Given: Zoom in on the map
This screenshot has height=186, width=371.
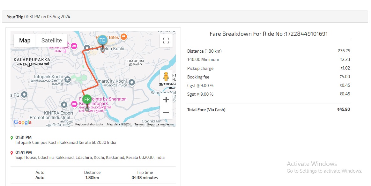Looking at the screenshot, I should [x=166, y=100].
